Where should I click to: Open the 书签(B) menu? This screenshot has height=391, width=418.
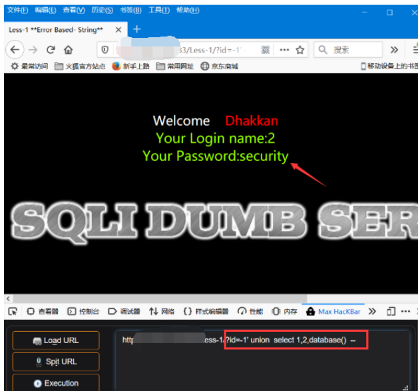(130, 10)
